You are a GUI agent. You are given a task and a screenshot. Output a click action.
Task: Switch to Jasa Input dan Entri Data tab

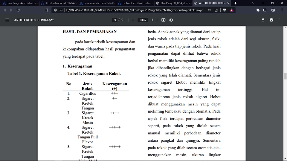[97, 3]
